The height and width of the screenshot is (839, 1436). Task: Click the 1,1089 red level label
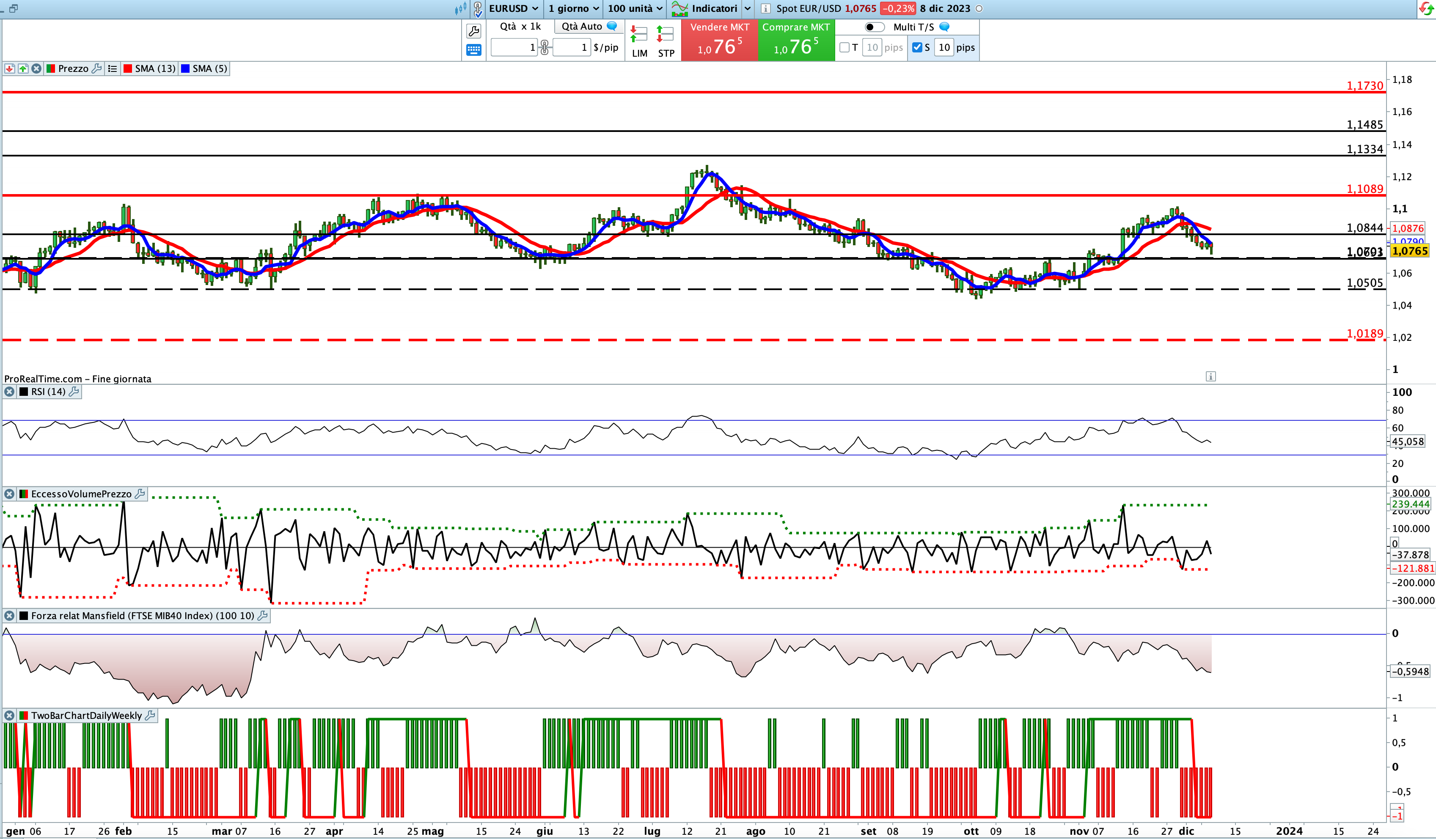[x=1365, y=189]
